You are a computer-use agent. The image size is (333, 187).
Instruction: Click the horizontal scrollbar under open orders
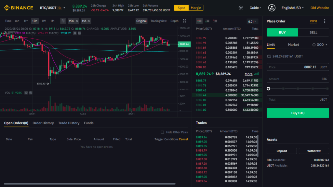[90, 184]
